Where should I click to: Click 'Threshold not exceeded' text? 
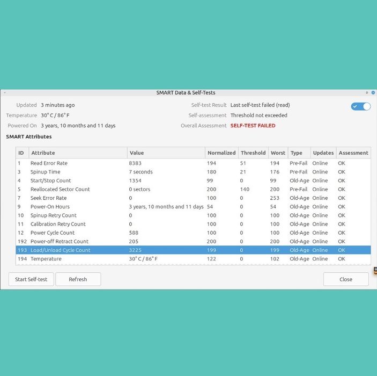258,115
